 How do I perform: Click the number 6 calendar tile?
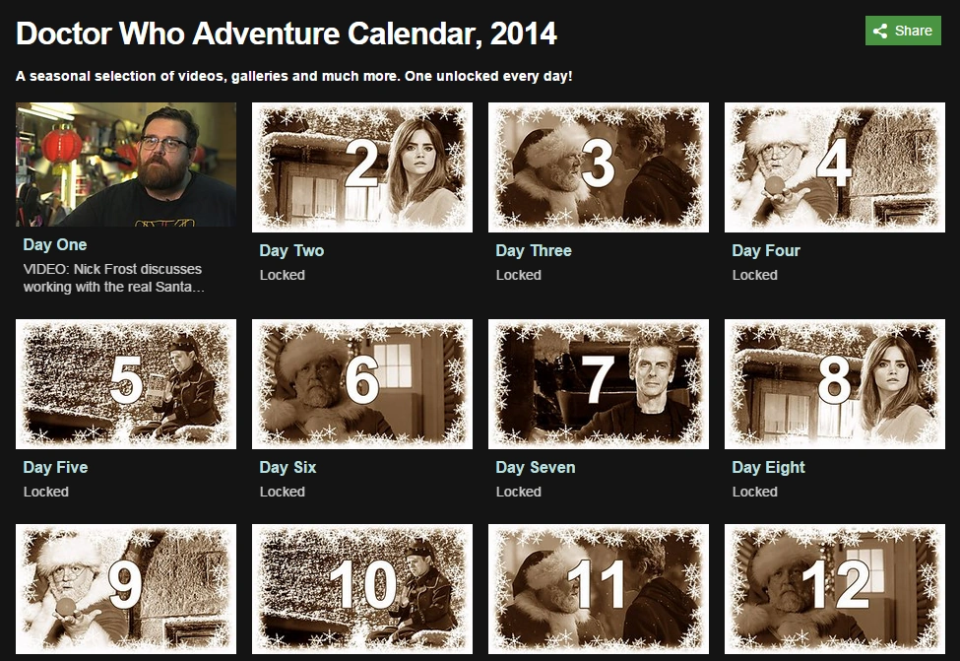click(362, 384)
